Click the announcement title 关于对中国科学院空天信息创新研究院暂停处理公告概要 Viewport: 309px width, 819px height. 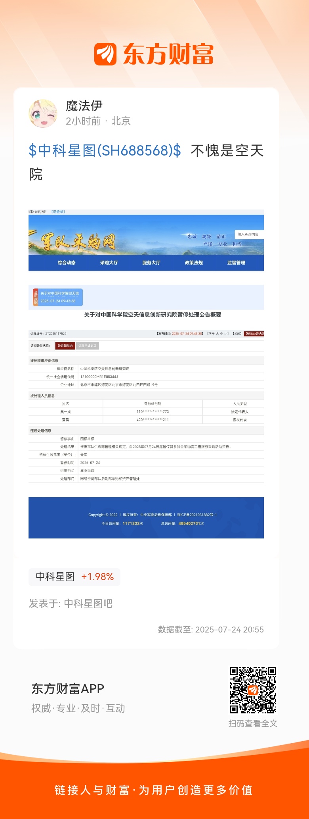coord(153,315)
